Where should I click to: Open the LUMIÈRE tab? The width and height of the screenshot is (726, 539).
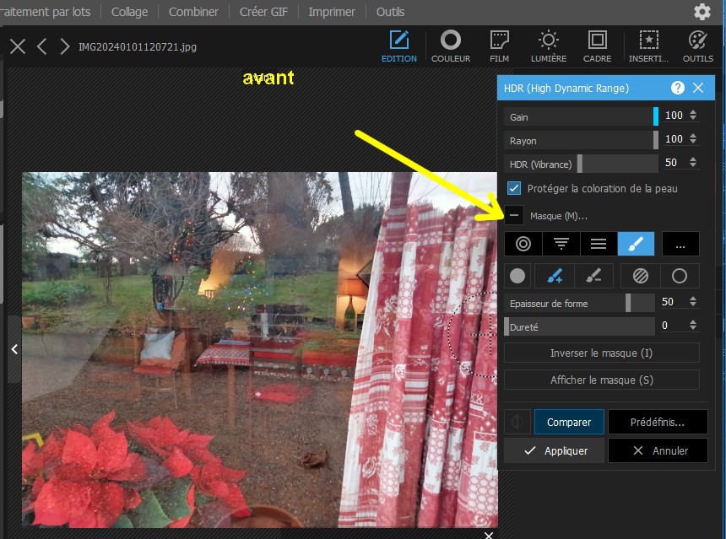pyautogui.click(x=548, y=46)
